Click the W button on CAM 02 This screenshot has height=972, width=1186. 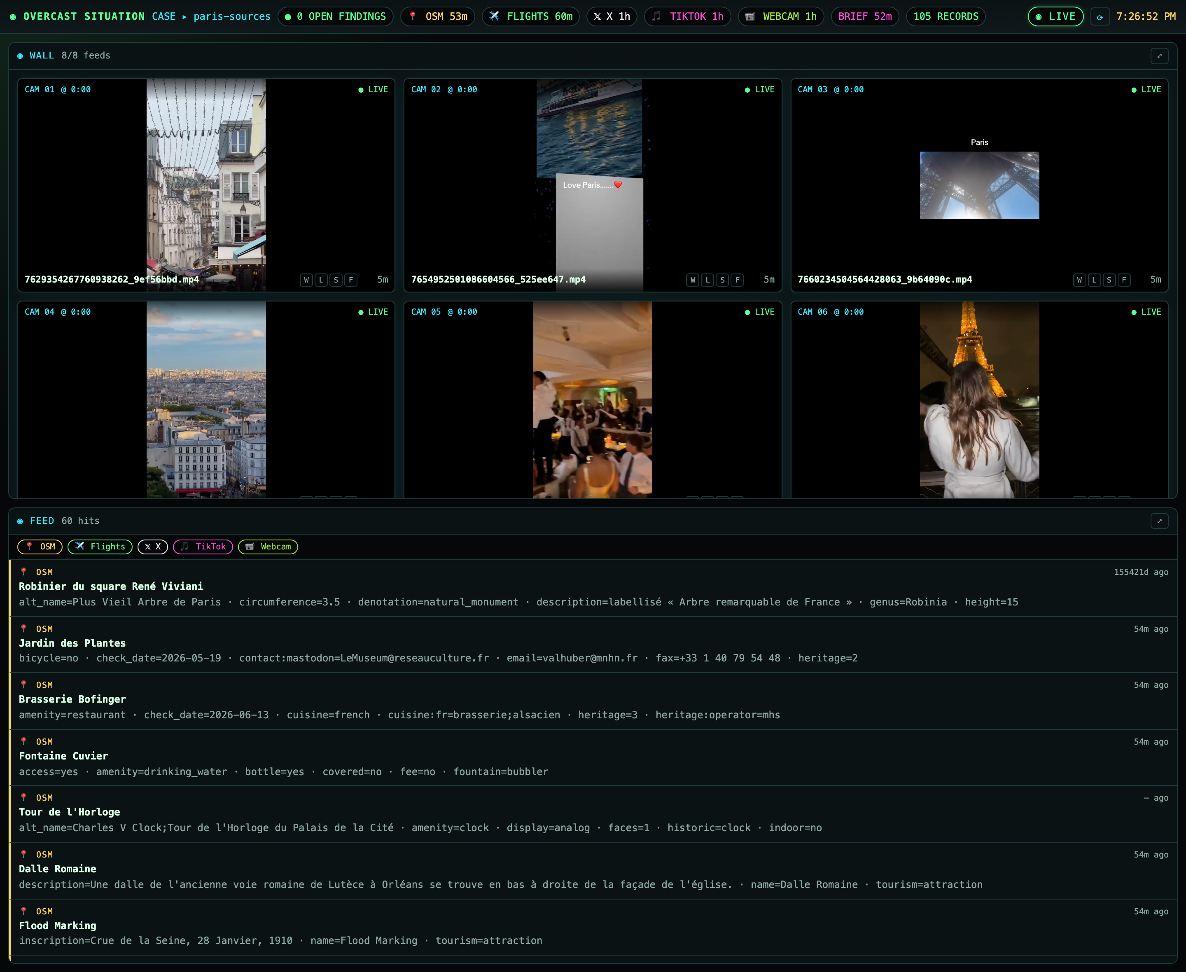click(693, 280)
